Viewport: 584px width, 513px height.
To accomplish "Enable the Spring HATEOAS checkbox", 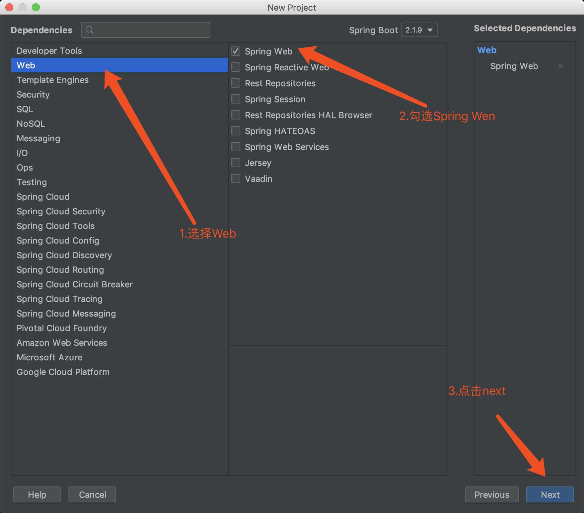I will (236, 131).
